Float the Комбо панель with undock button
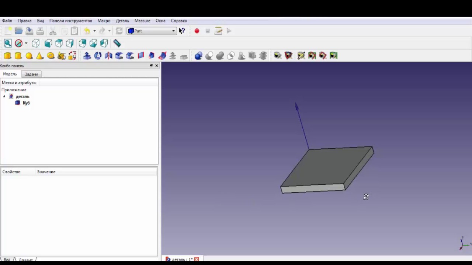Screen dimensions: 472x265 151,66
